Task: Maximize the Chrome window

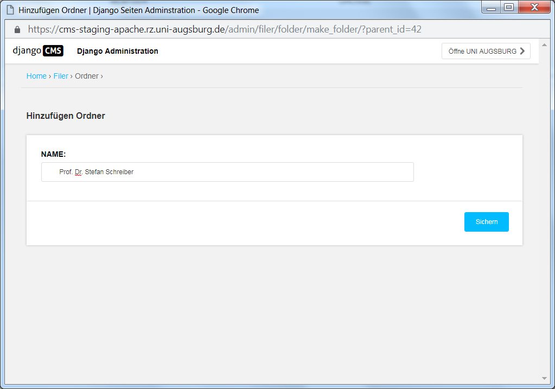Action: click(x=509, y=7)
